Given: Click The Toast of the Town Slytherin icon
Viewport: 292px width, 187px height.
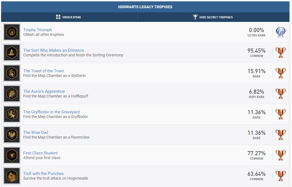Looking at the screenshot, I should tap(12, 73).
